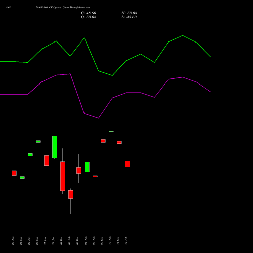
Task: Click the red candle for 20 Jan
Action: tap(14, 173)
